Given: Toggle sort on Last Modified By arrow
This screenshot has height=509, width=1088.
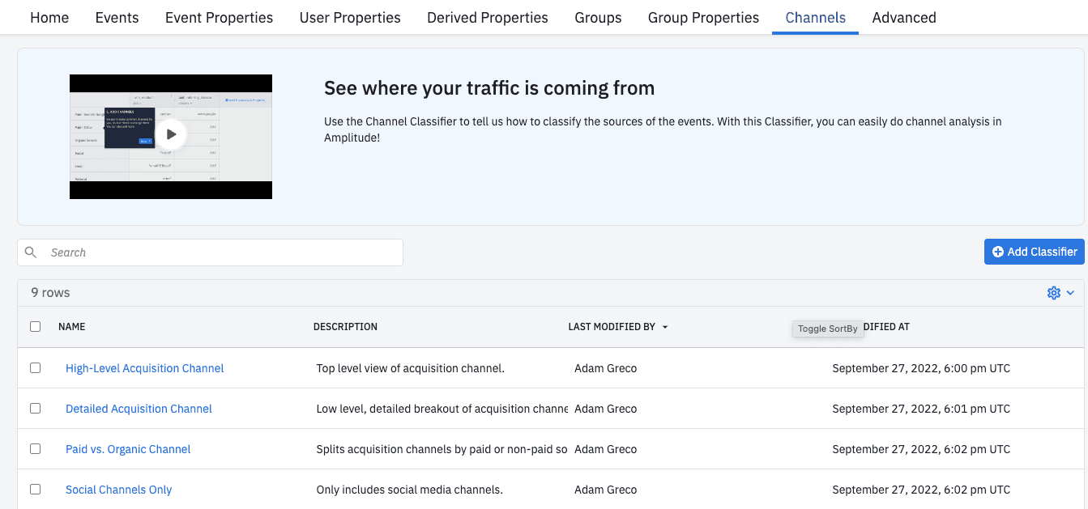Looking at the screenshot, I should pos(665,328).
